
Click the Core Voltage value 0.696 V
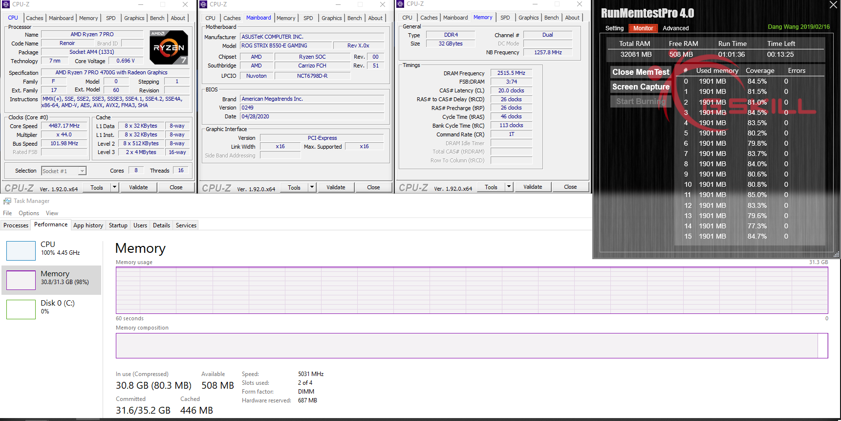point(126,61)
